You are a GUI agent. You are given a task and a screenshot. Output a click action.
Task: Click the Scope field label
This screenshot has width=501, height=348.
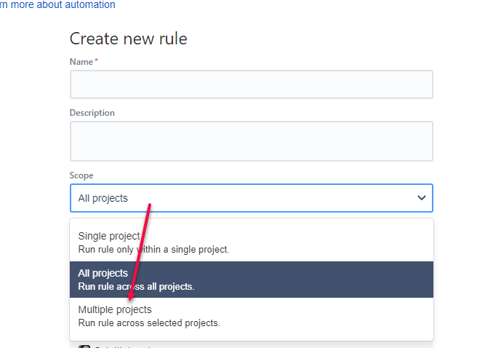coord(81,175)
